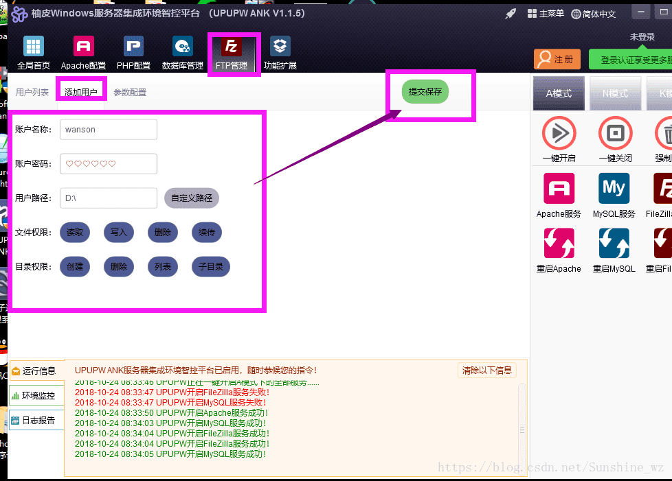The height and width of the screenshot is (481, 672).
Task: Toggle 读取 file permission
Action: point(75,233)
